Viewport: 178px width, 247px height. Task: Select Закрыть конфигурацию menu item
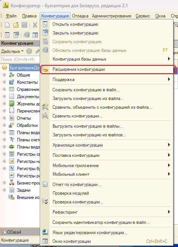(107, 33)
